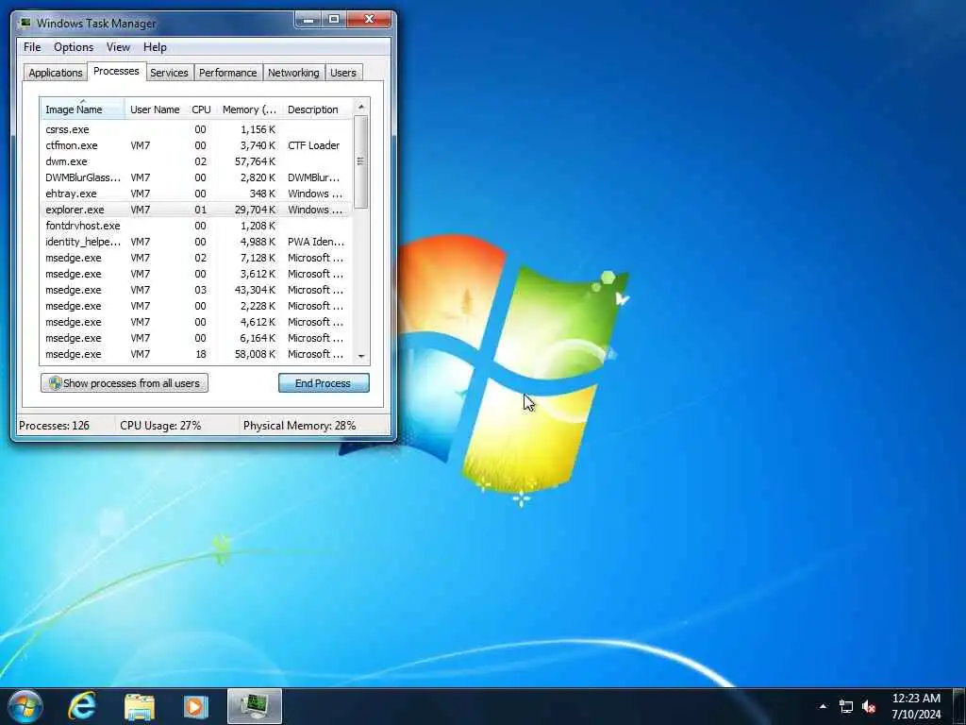Click the Processes: 126 status entry
This screenshot has width=966, height=725.
point(54,426)
